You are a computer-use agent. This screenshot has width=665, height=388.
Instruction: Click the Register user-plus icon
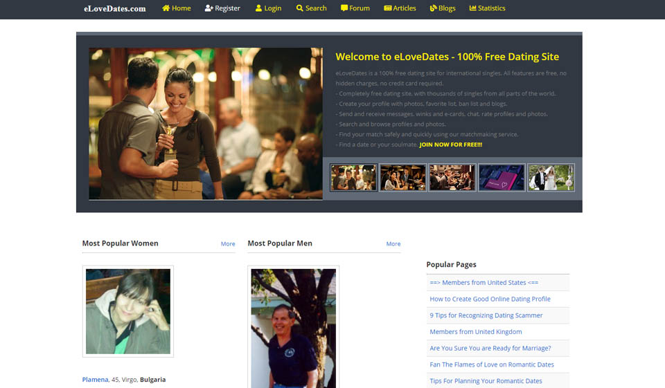click(x=209, y=8)
